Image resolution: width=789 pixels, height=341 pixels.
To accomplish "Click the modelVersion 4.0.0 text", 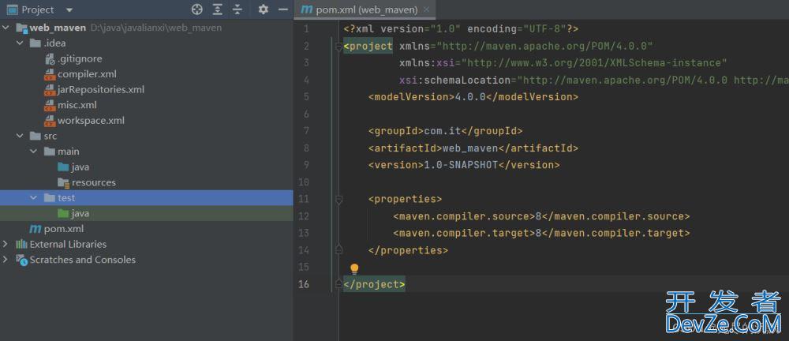I will [470, 97].
